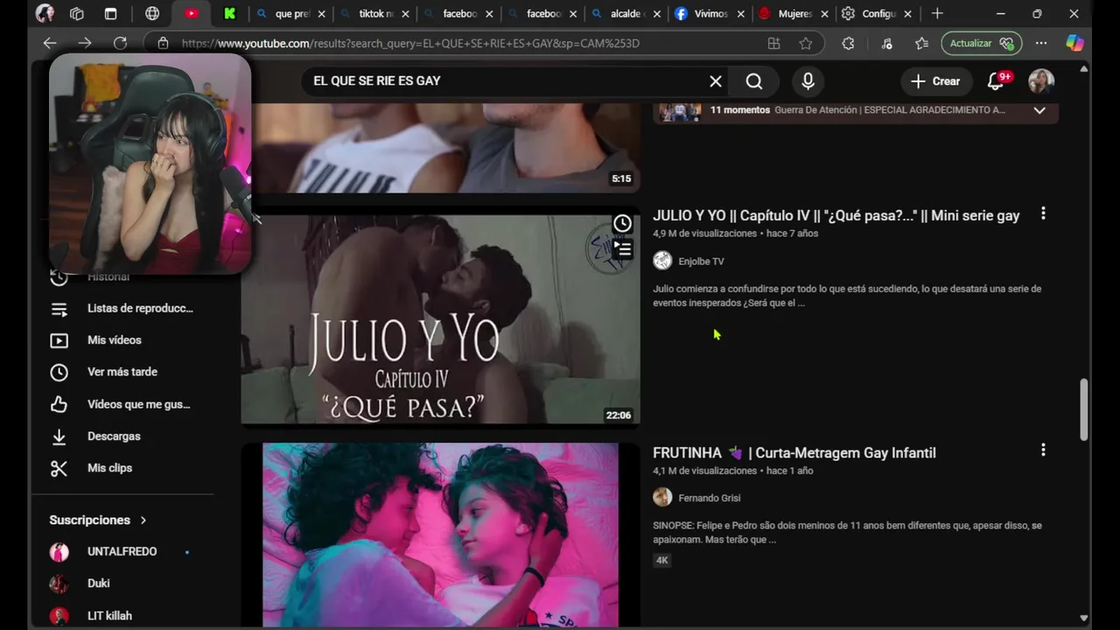Image resolution: width=1120 pixels, height=630 pixels.
Task: Start voice search with microphone icon
Action: coord(808,81)
